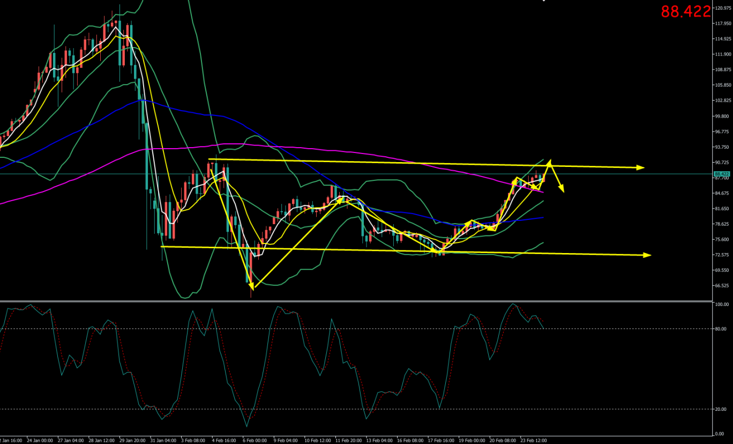This screenshot has width=733, height=444.
Task: Click the divider between chart and oscillator pane
Action: coord(354,301)
